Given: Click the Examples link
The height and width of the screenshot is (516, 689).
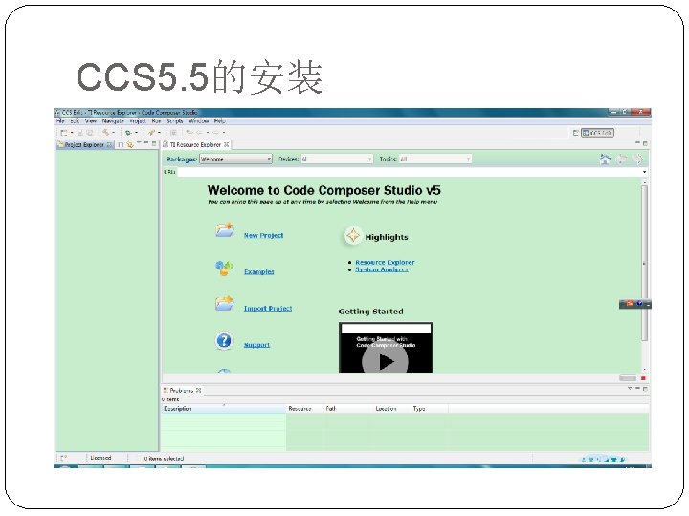Looking at the screenshot, I should [x=258, y=272].
